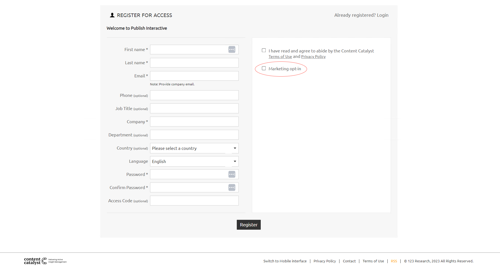Enable the Marketing opt-in checkbox
The height and width of the screenshot is (267, 500).
click(264, 68)
